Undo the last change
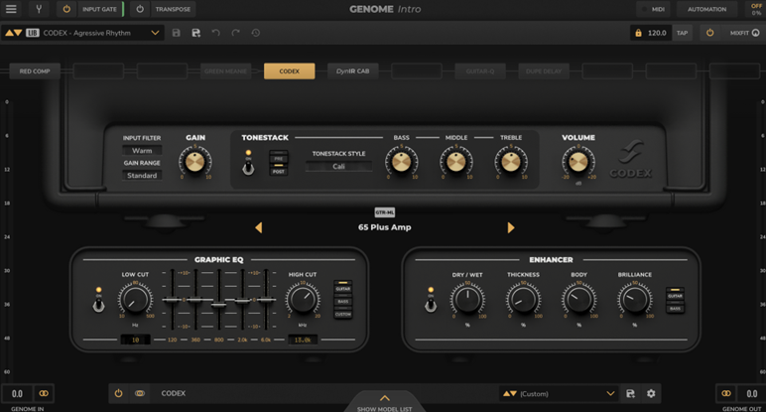766x412 pixels. coord(216,33)
